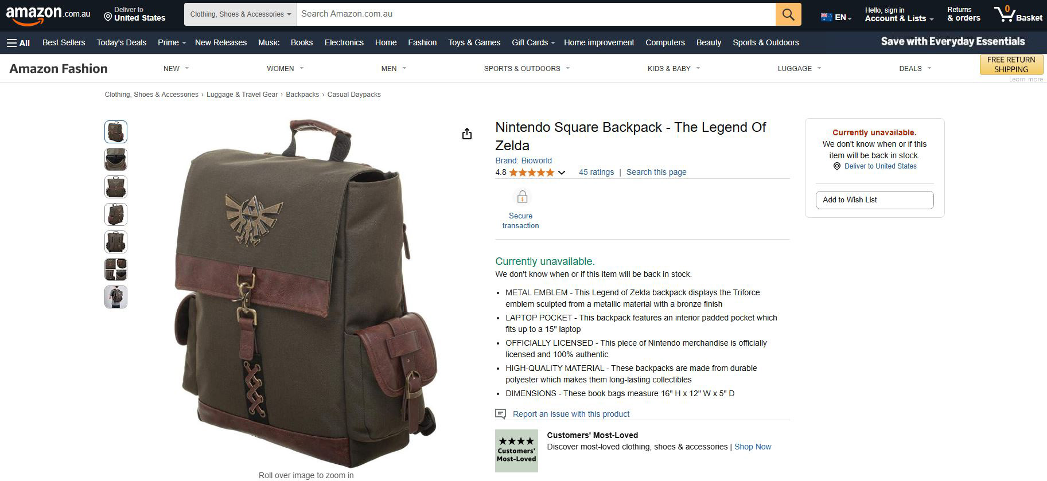This screenshot has width=1047, height=481.
Task: Click the Brand: Bioworld link
Action: pos(523,161)
